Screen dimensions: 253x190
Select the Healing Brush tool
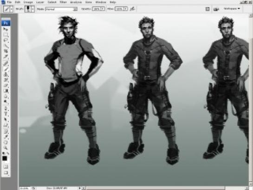coord(6,63)
